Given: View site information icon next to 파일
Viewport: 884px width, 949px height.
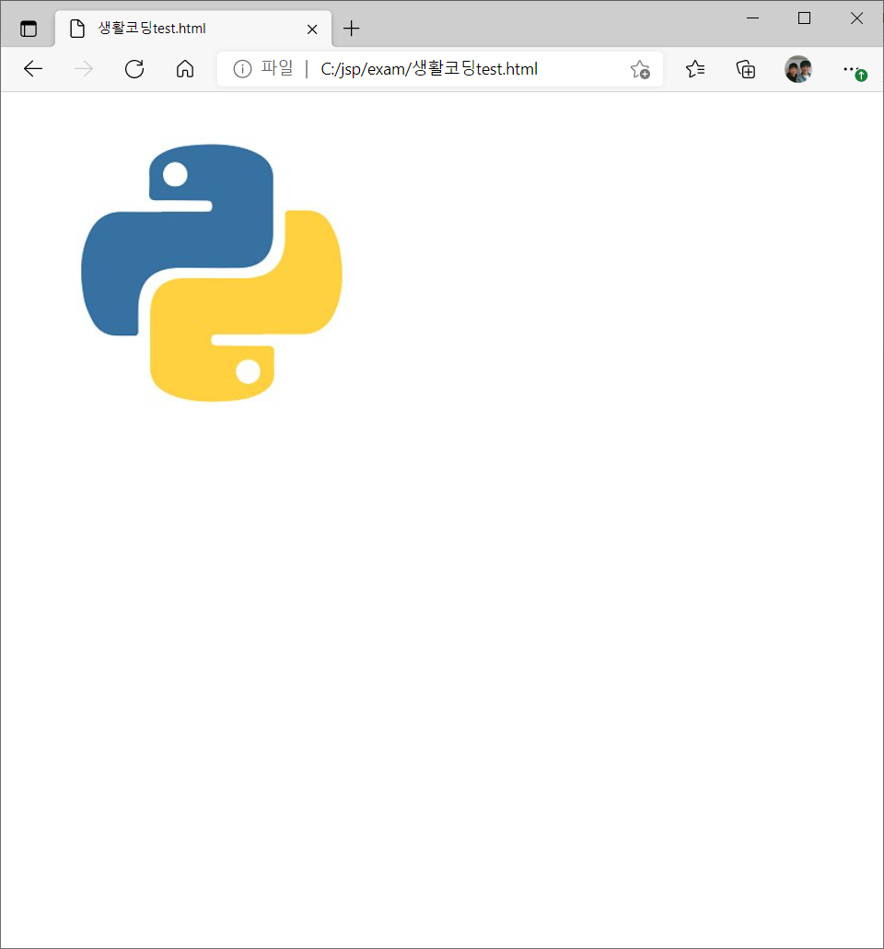Looking at the screenshot, I should coord(242,69).
